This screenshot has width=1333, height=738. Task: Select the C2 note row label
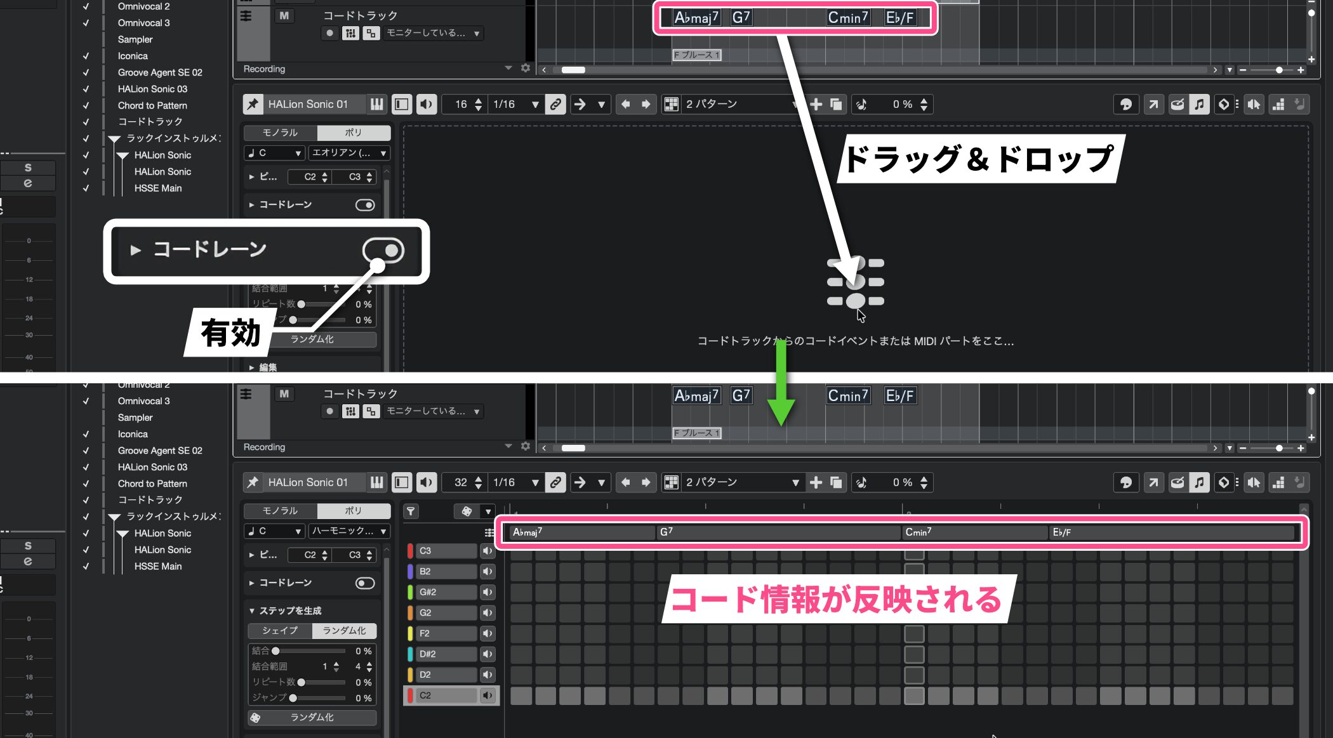pos(446,695)
